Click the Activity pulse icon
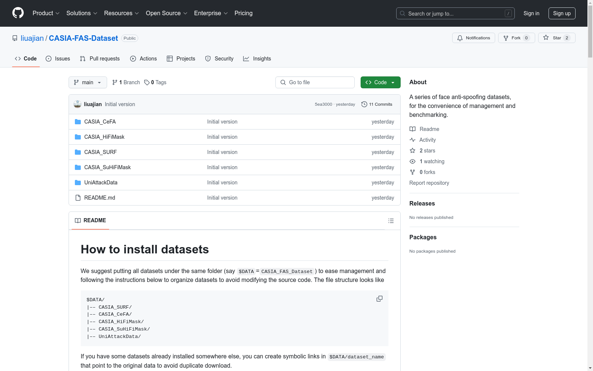This screenshot has height=371, width=593. [413, 140]
